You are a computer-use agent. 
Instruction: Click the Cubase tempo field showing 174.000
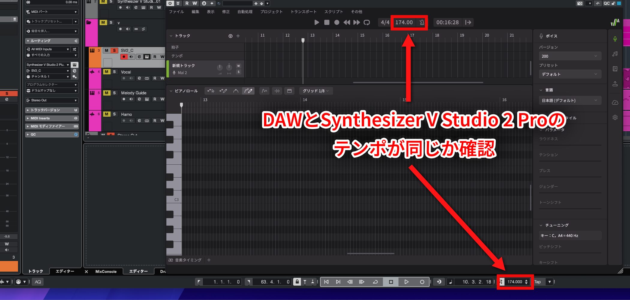point(515,282)
